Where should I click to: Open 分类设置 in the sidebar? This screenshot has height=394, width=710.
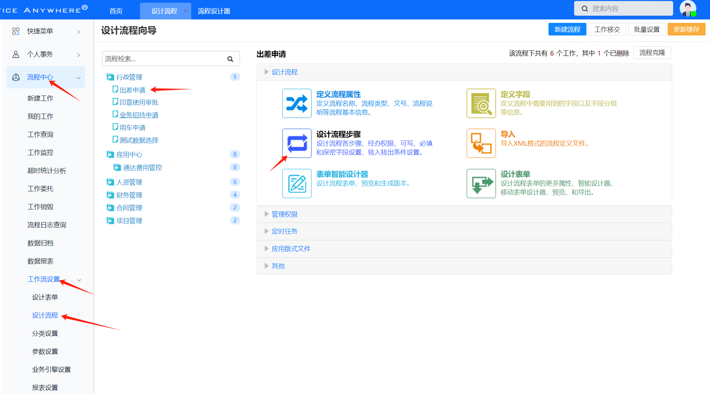coord(45,333)
